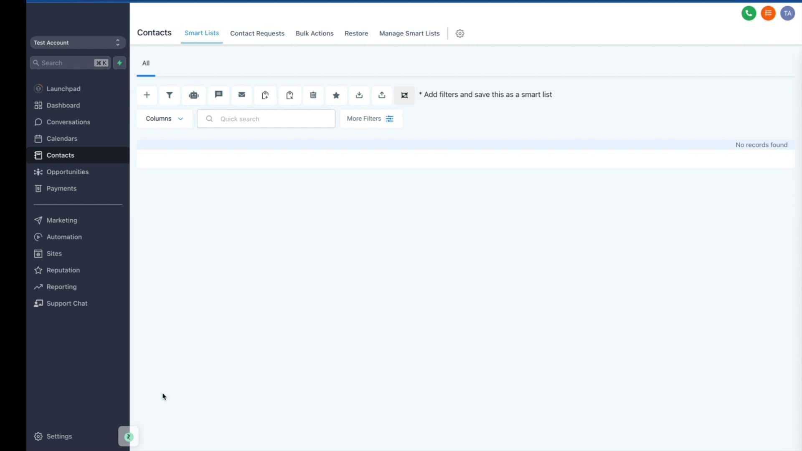The height and width of the screenshot is (451, 802).
Task: Click Add filters and save smart list link
Action: click(x=487, y=94)
